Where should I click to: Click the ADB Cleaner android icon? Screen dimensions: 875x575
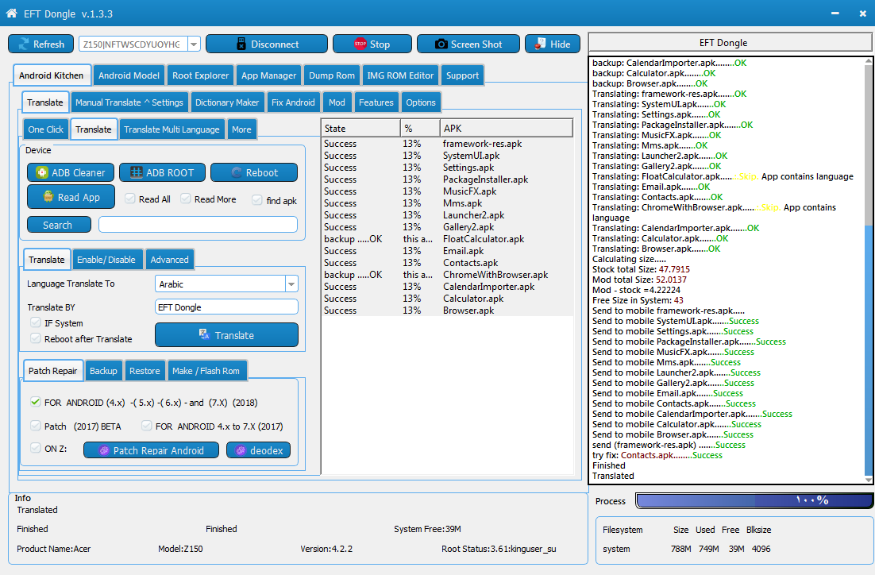pyautogui.click(x=42, y=172)
